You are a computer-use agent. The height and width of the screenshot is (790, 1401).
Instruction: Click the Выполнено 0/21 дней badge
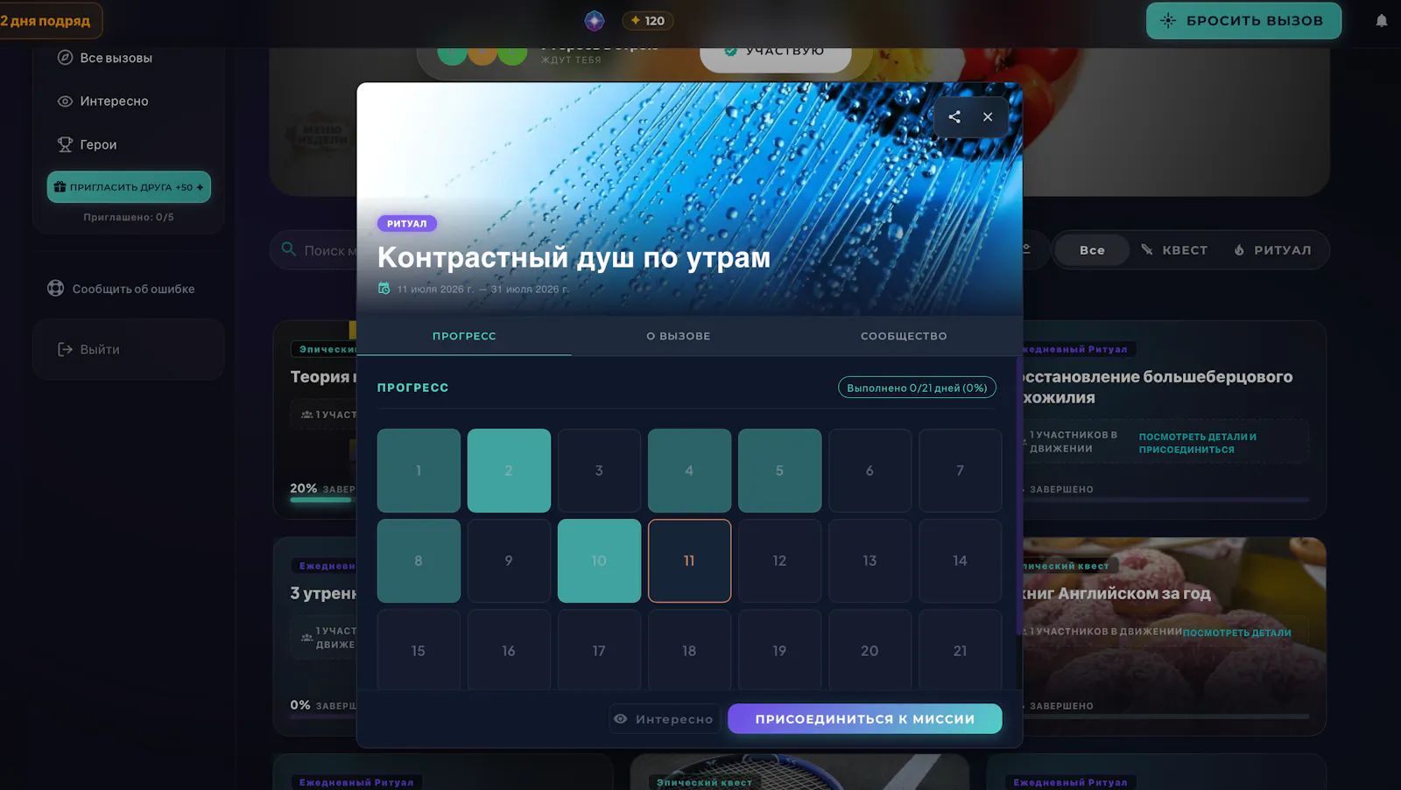[917, 388]
